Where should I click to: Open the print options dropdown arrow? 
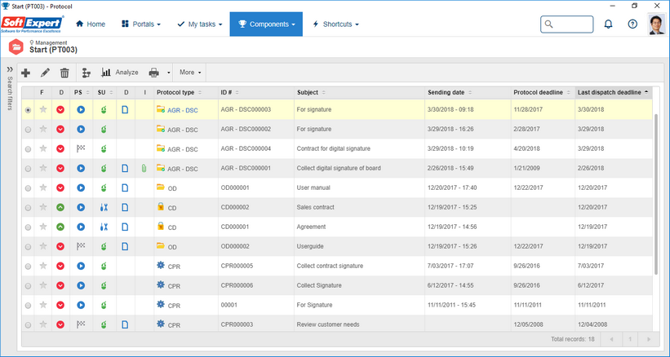[x=168, y=73]
